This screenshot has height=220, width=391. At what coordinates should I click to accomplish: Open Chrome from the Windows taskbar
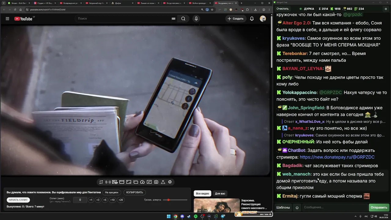pos(176,216)
